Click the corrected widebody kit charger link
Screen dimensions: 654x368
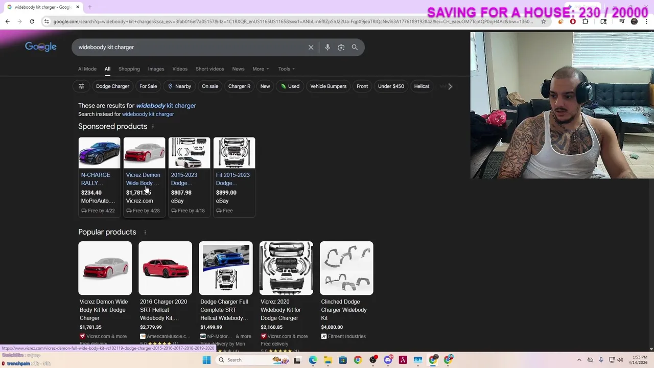coord(166,106)
